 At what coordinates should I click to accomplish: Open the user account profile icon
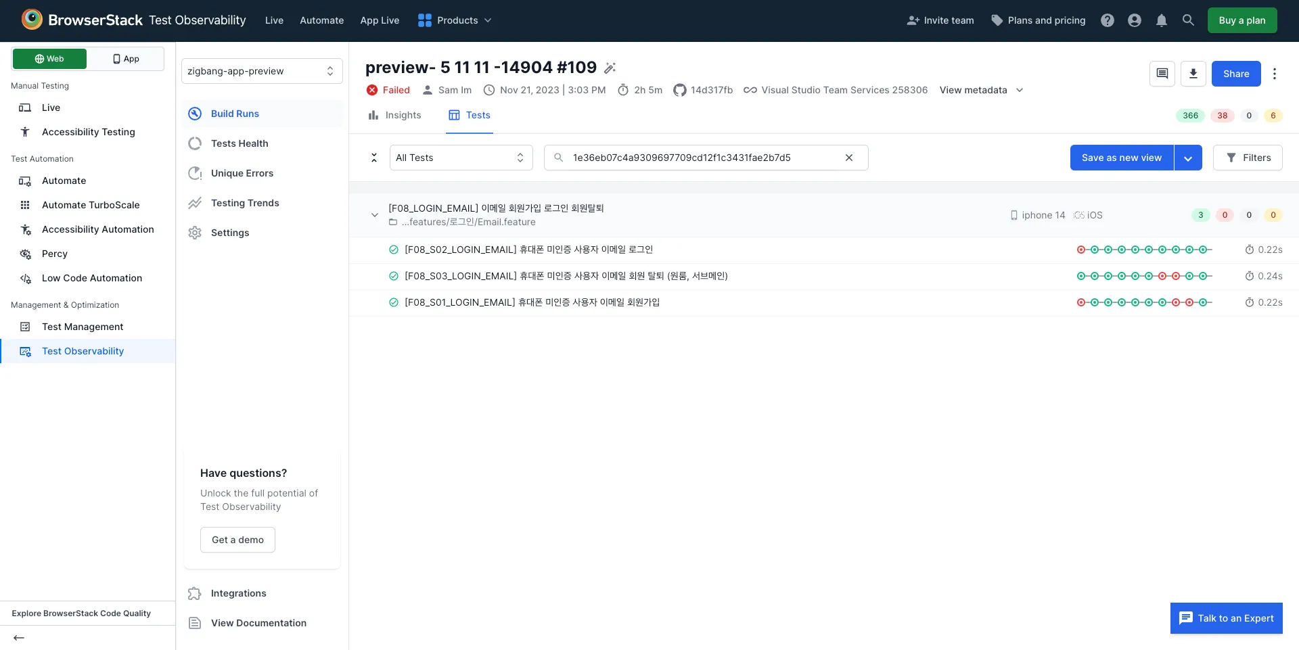pyautogui.click(x=1135, y=20)
